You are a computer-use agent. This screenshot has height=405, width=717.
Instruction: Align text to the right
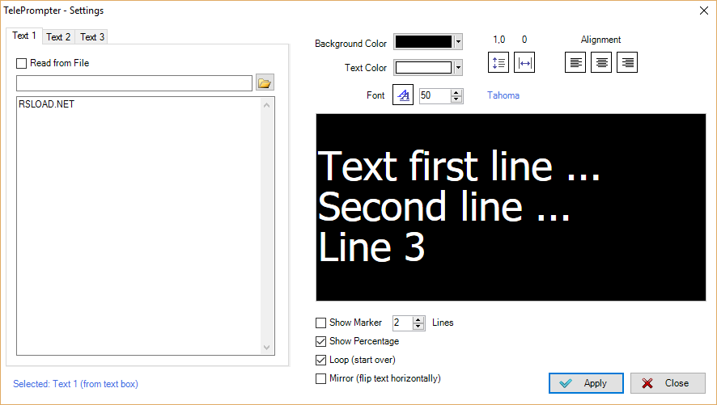click(627, 62)
